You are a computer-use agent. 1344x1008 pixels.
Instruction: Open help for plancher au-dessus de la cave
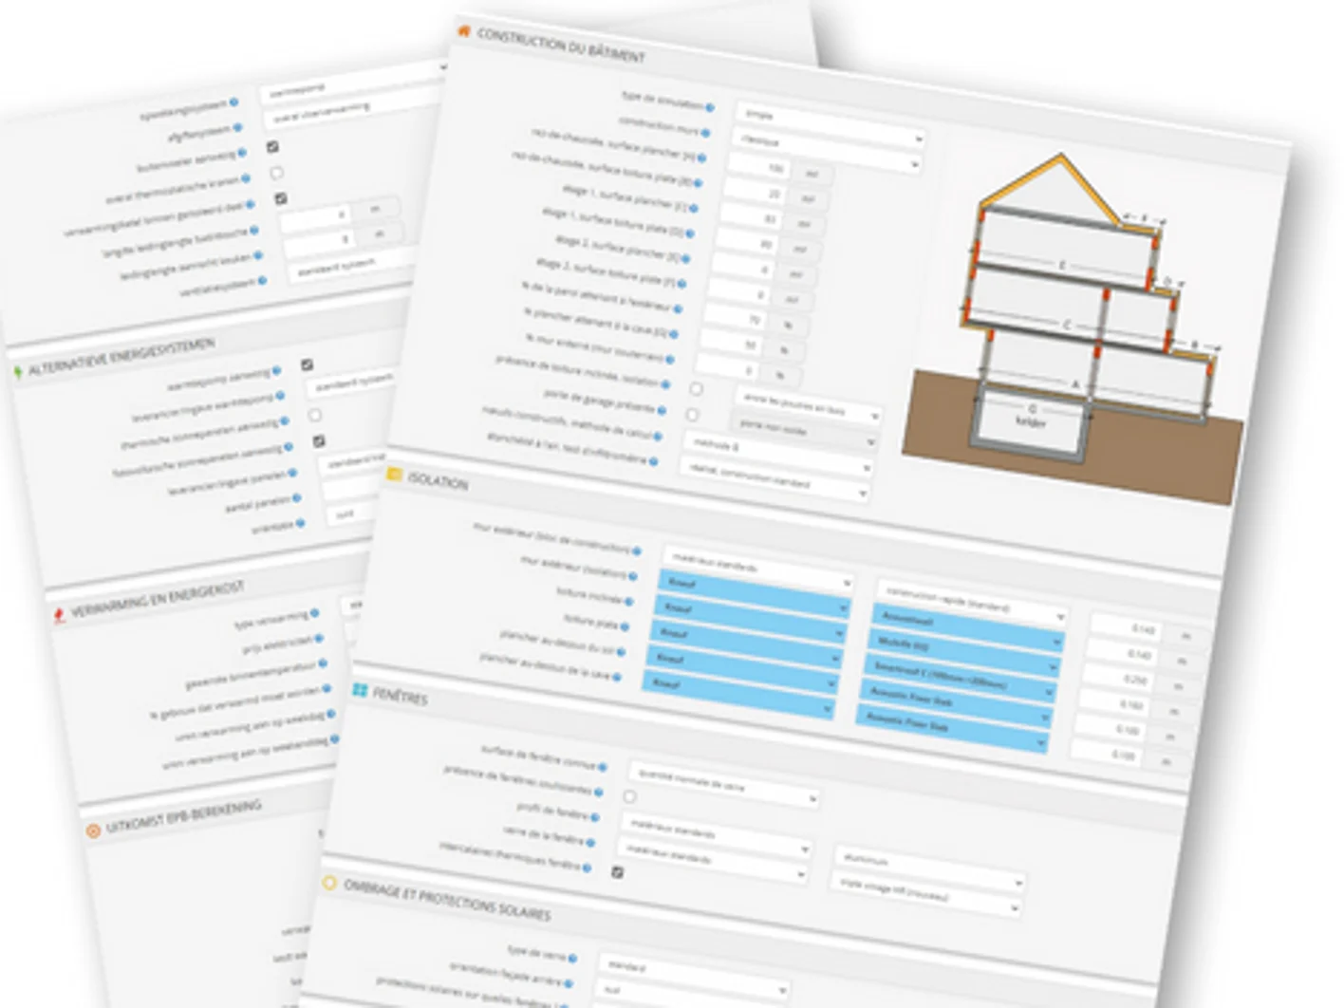pyautogui.click(x=617, y=677)
